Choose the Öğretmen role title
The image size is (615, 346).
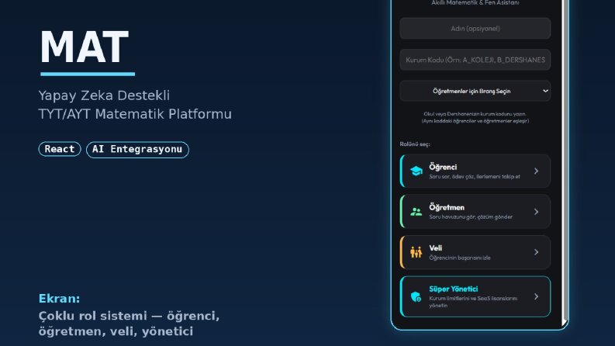447,207
